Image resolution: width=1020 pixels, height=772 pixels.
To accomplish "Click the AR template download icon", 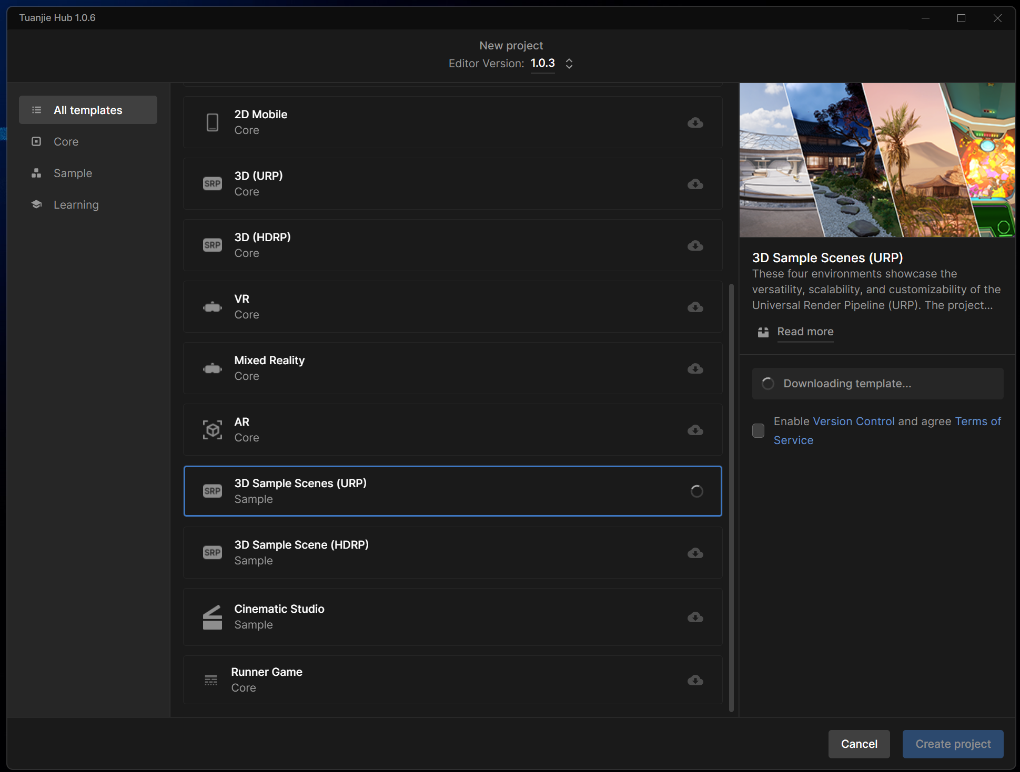I will click(x=695, y=430).
